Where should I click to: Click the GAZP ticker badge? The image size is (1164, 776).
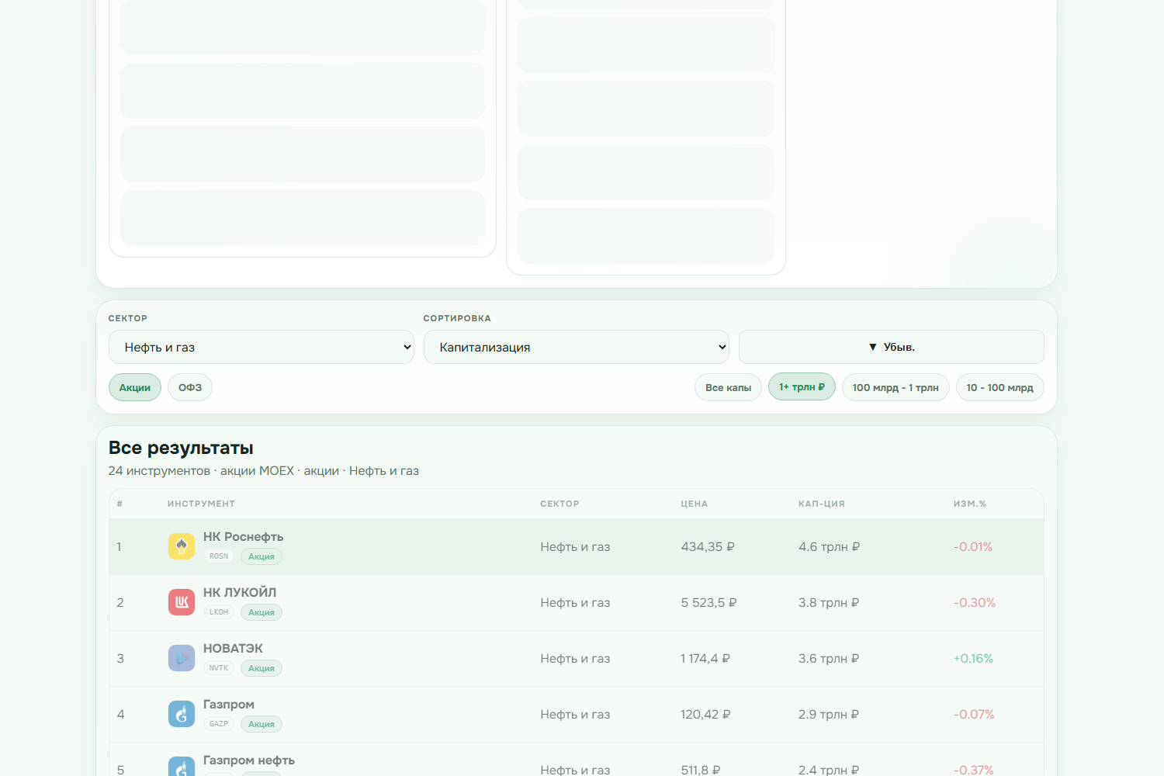pos(219,724)
